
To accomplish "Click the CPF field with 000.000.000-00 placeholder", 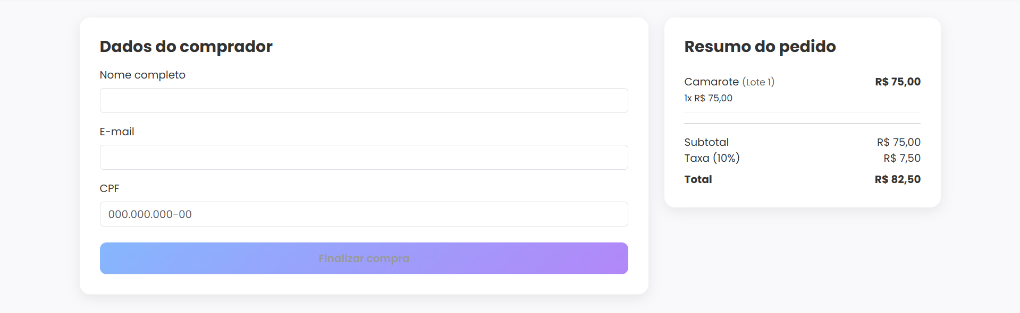I will coord(364,214).
